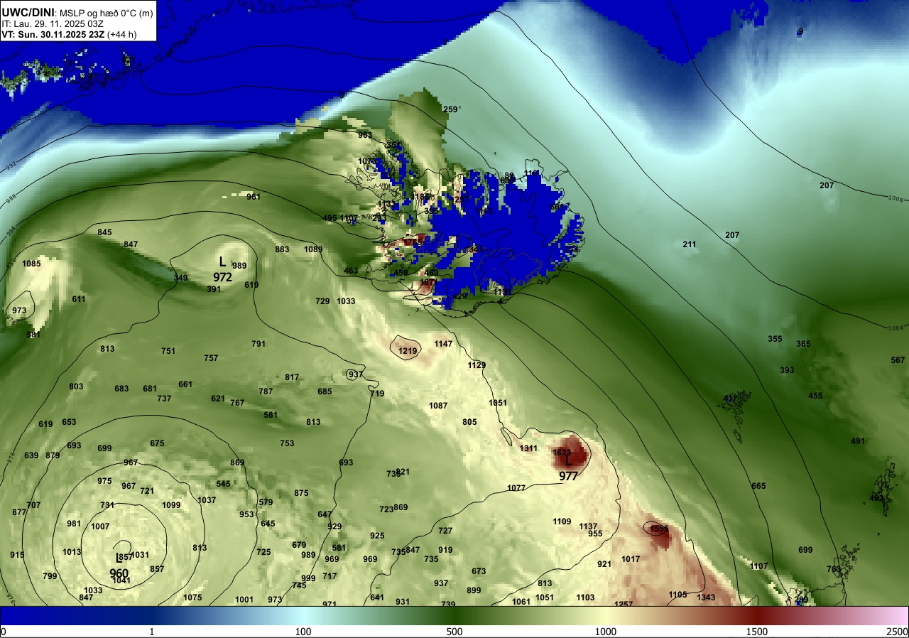This screenshot has height=638, width=909.
Task: Click the 211 value east of Iceland
Action: [x=690, y=244]
